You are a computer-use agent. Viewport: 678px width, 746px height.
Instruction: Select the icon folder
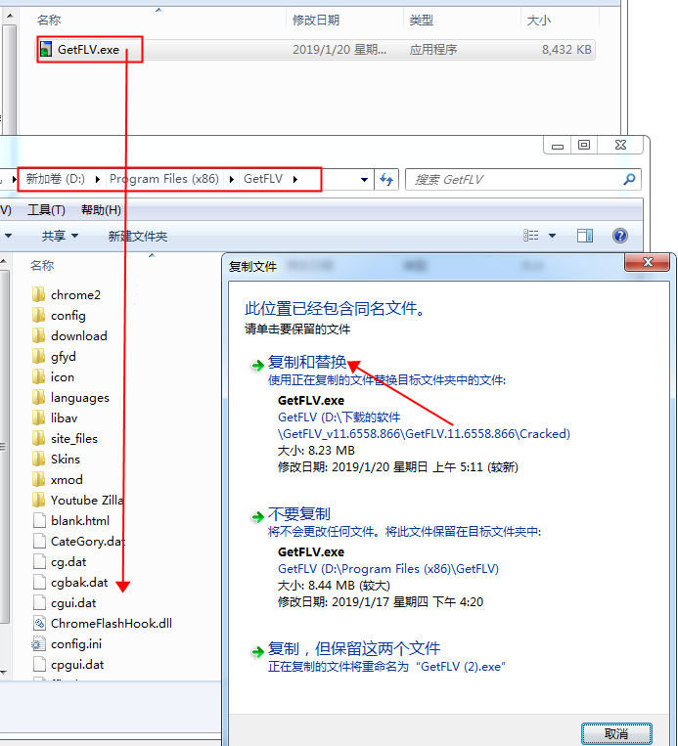54,376
